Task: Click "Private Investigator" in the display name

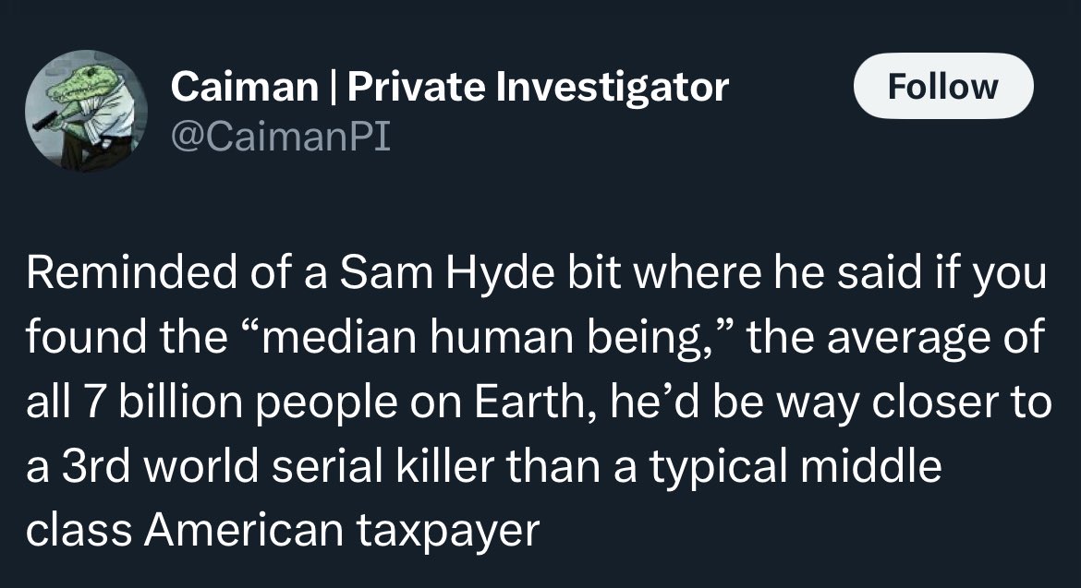Action: pos(537,88)
